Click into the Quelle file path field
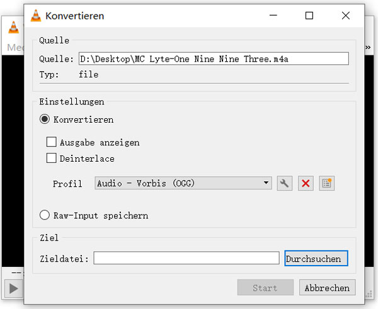378x309 pixels. (x=213, y=59)
